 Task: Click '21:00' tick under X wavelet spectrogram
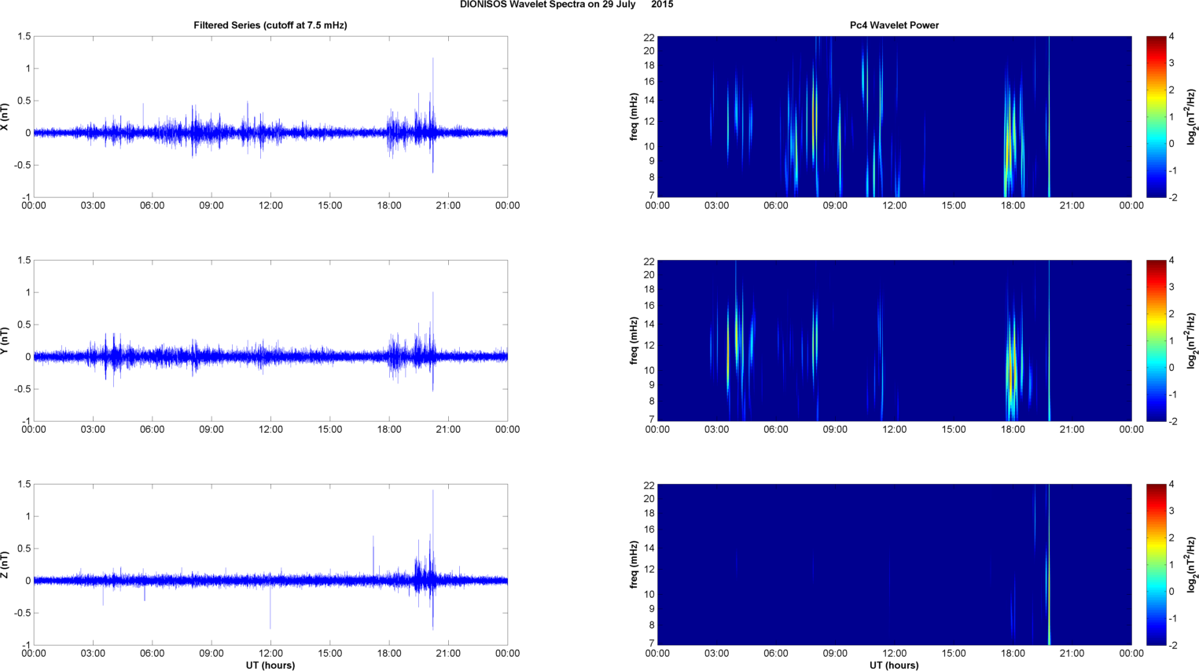tap(1072, 206)
